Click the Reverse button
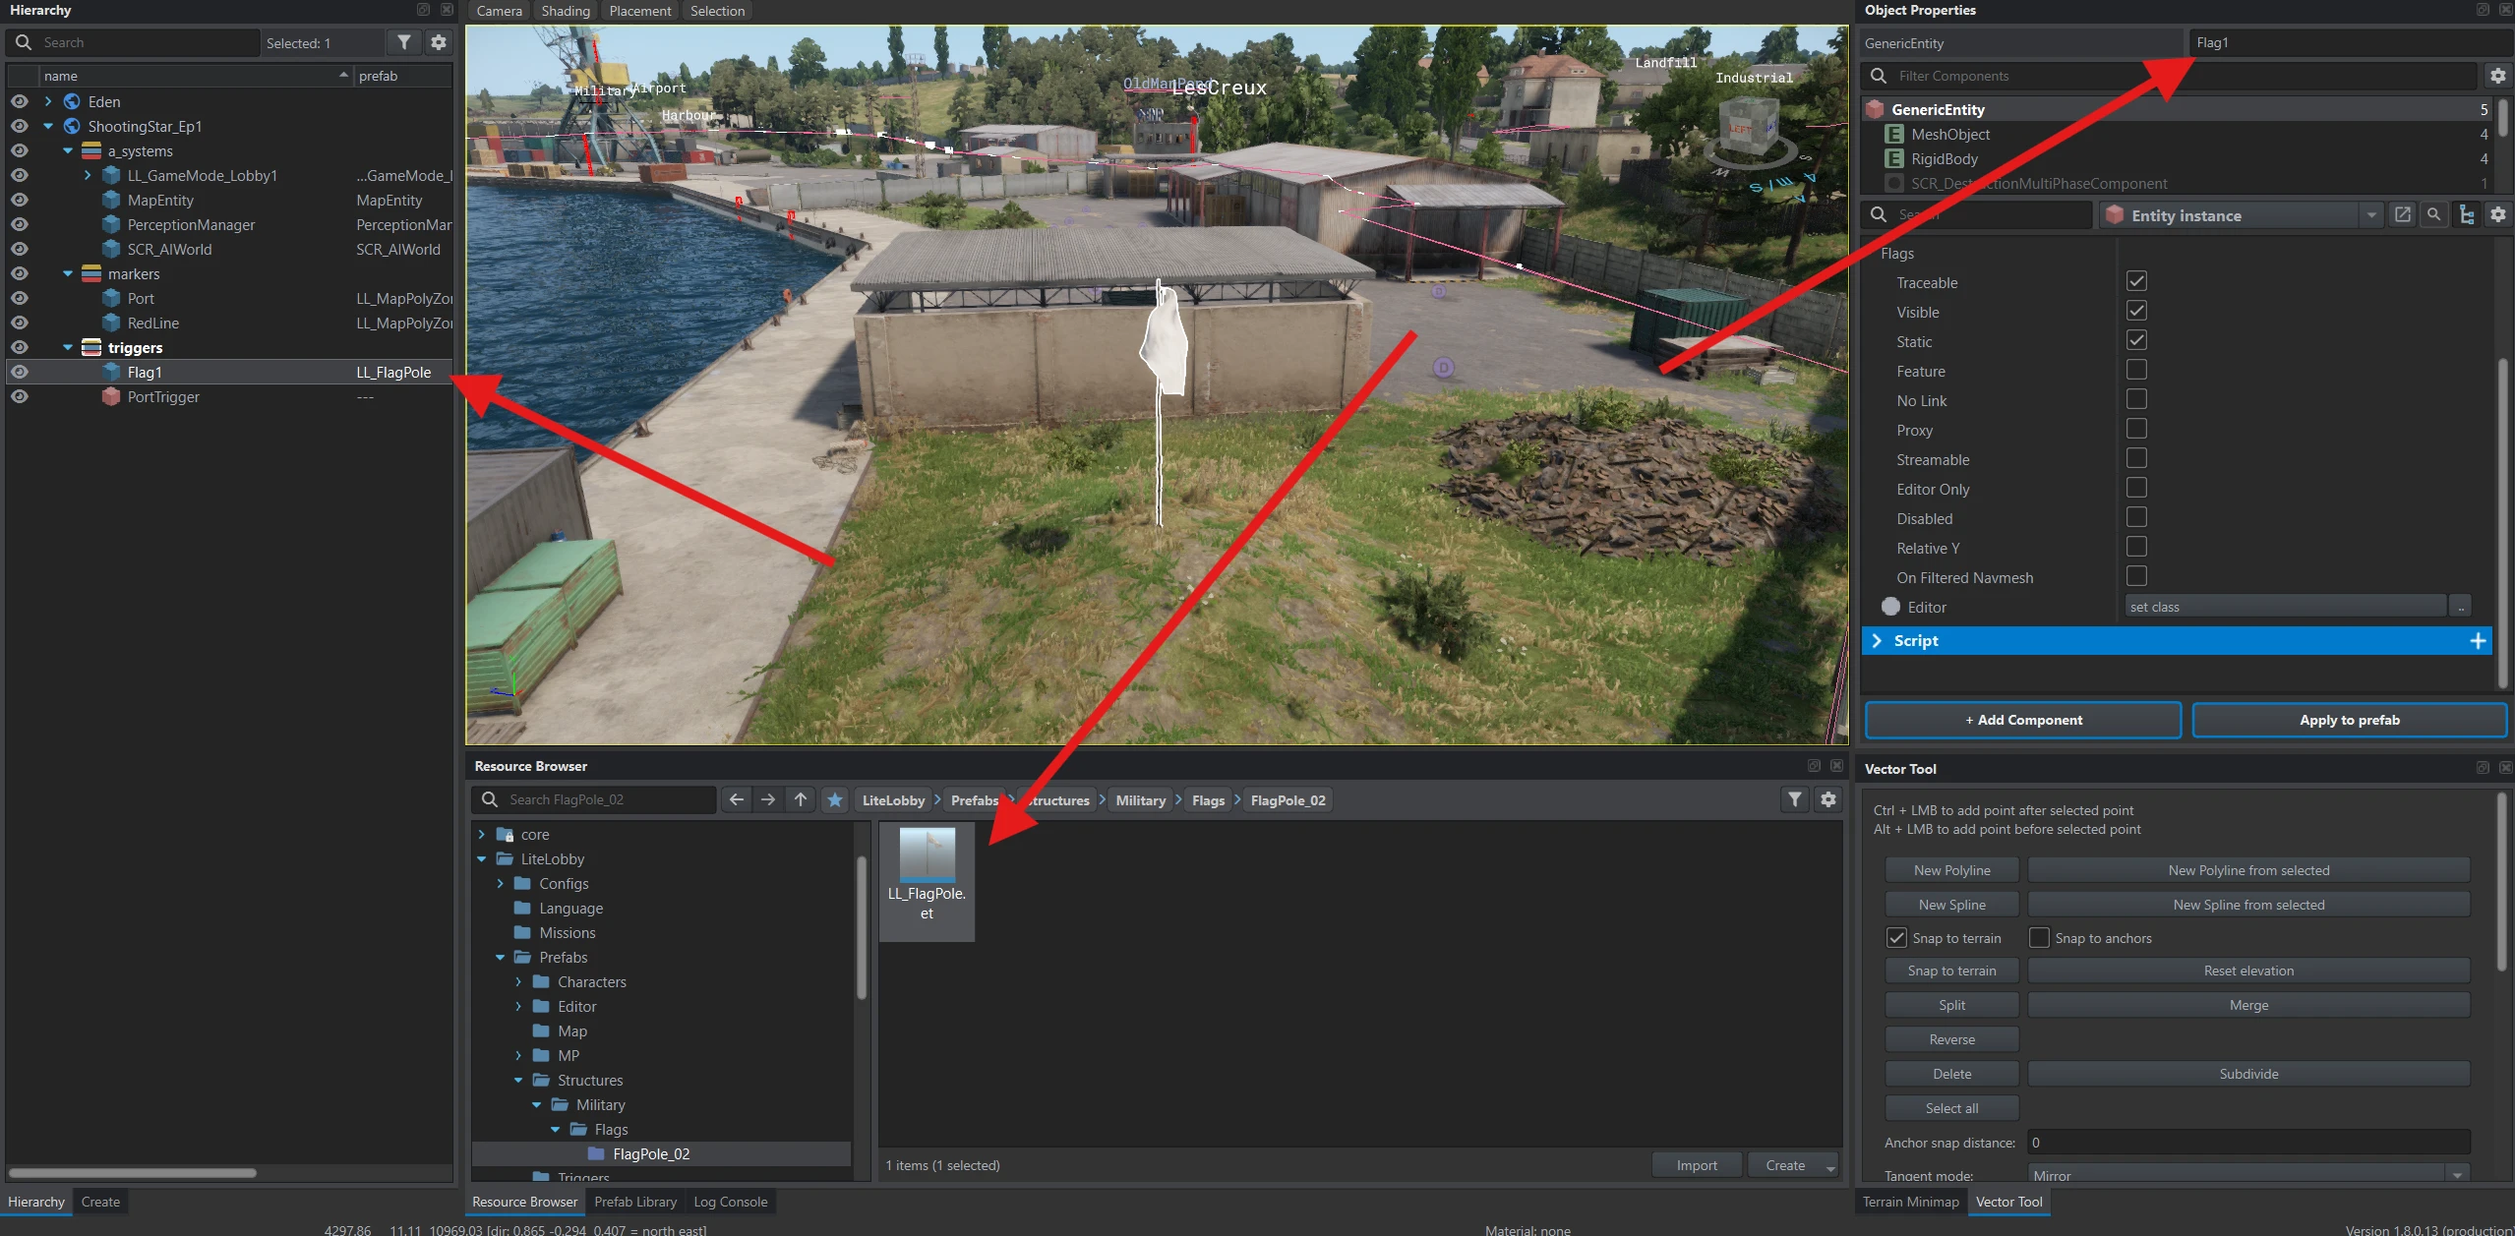This screenshot has width=2515, height=1236. tap(1951, 1040)
